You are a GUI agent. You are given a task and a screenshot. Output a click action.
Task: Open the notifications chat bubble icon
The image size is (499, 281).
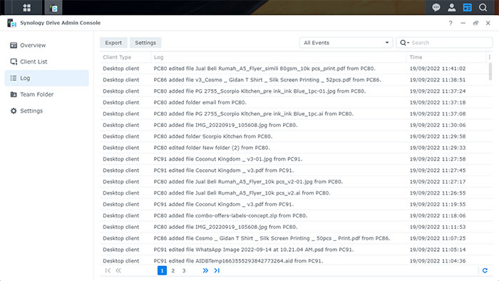pyautogui.click(x=436, y=8)
